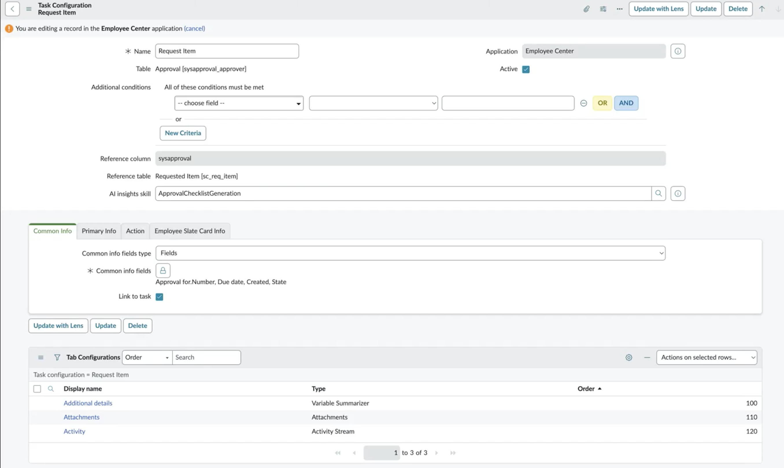Click the top Delete button
Viewport: 784px width, 468px height.
[x=738, y=9]
